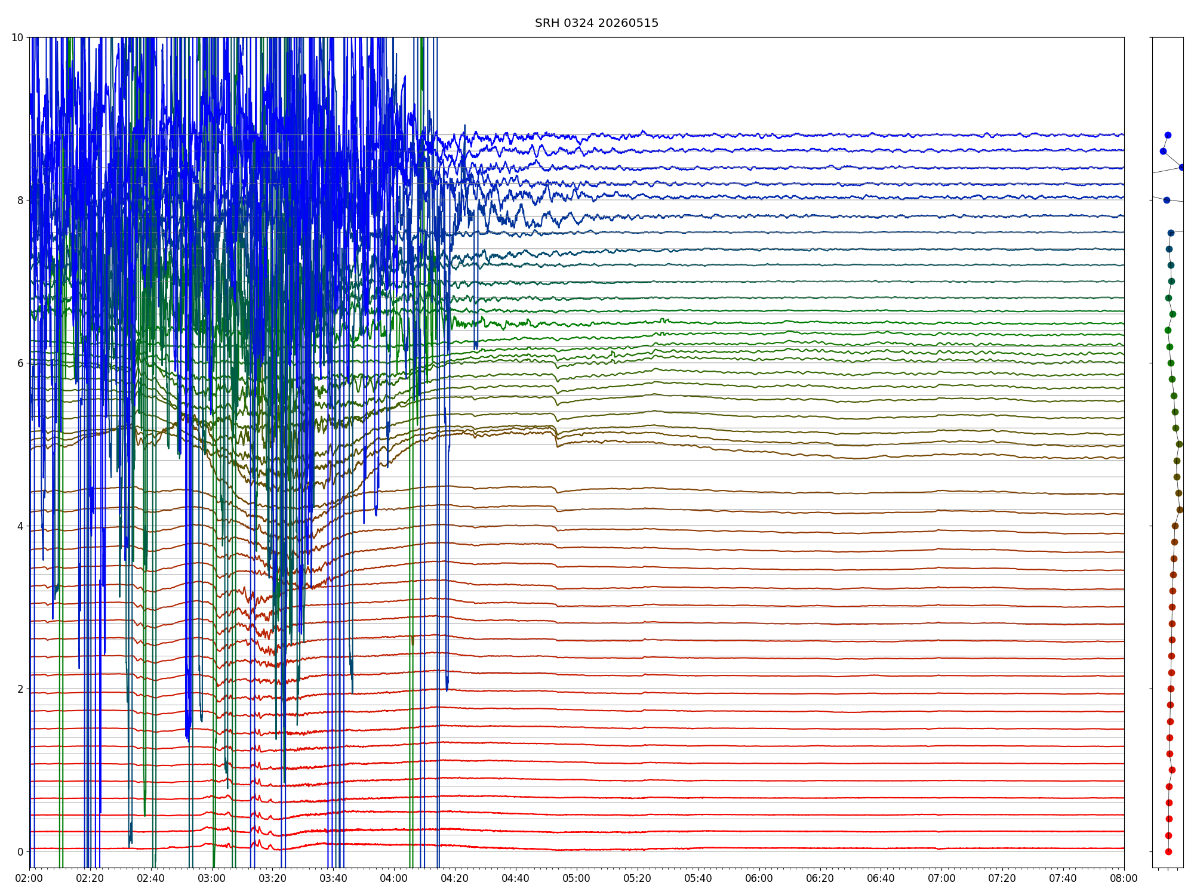The image size is (1194, 895).
Task: Click the y-axis tick label 2
Action: point(20,689)
